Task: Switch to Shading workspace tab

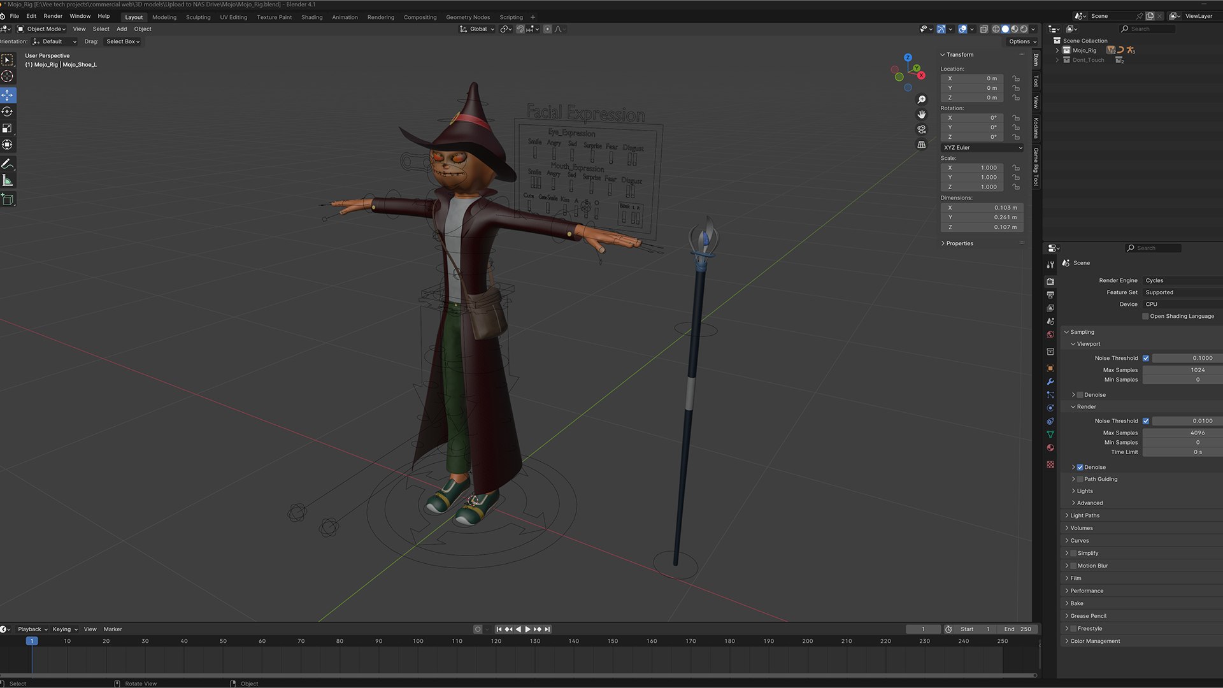Action: pyautogui.click(x=311, y=18)
